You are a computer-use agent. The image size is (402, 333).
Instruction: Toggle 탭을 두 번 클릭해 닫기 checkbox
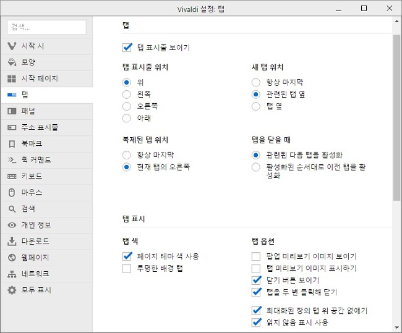pos(257,292)
